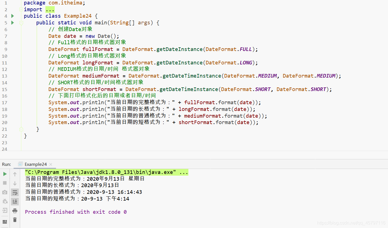Click line number 22 in the gutter
The width and height of the screenshot is (388, 228).
[x=4, y=136]
